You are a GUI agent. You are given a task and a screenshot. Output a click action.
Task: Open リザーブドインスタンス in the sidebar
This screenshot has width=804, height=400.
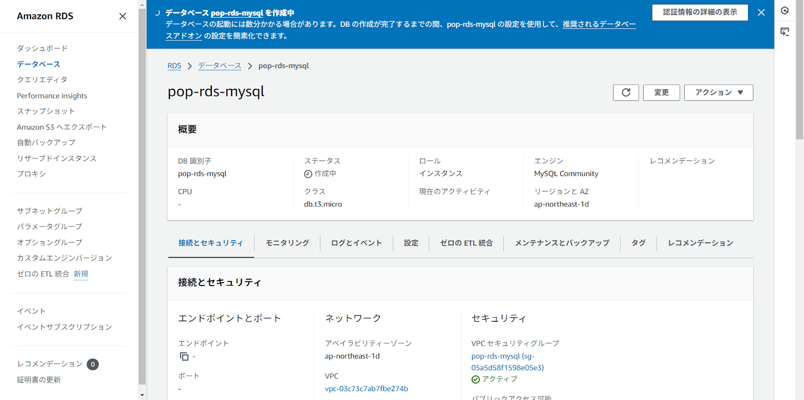(57, 158)
